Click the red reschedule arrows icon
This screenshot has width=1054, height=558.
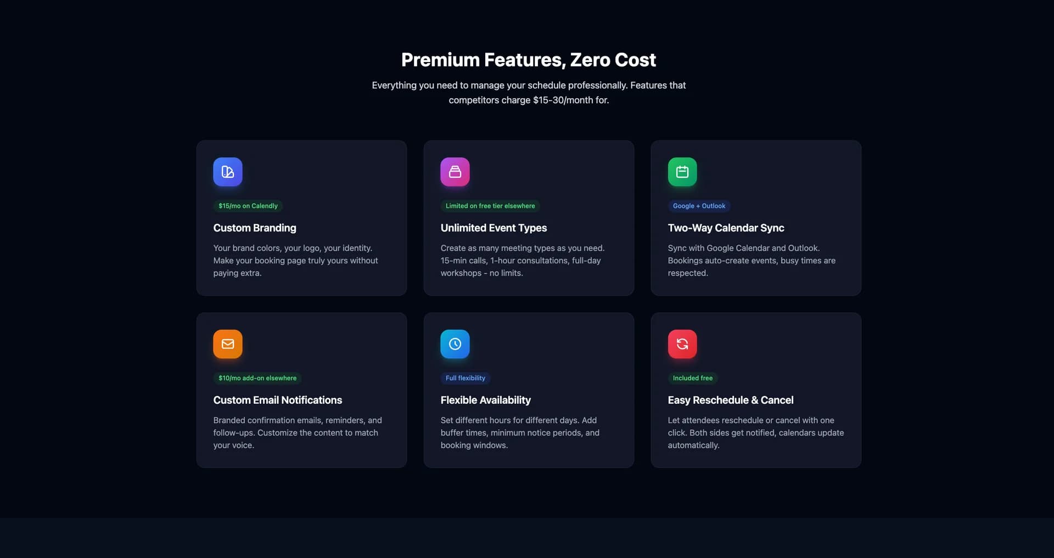click(682, 344)
